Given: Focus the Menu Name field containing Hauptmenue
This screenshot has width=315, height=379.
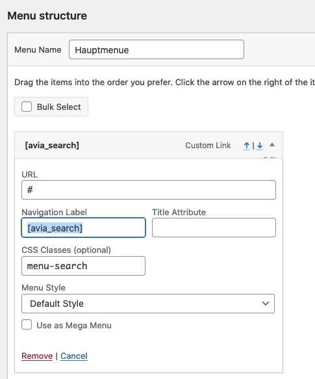Looking at the screenshot, I should pos(157,49).
